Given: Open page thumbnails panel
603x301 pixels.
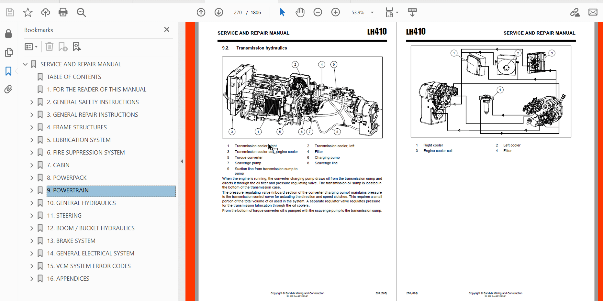Looking at the screenshot, I should coord(9,52).
